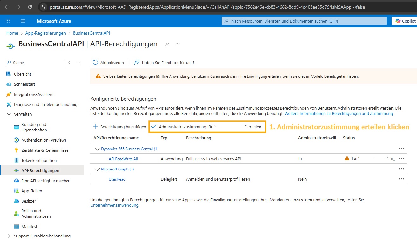The height and width of the screenshot is (246, 417).
Task: Open the Unternehmensanwendung link
Action: click(114, 205)
